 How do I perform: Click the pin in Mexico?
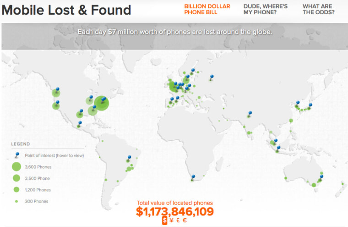[80, 123]
